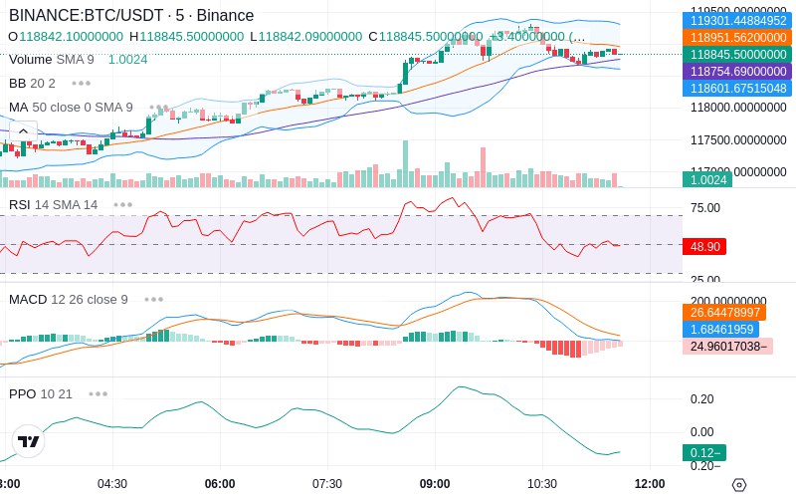
Task: Click current price label 118845.50000000
Action: click(x=737, y=55)
